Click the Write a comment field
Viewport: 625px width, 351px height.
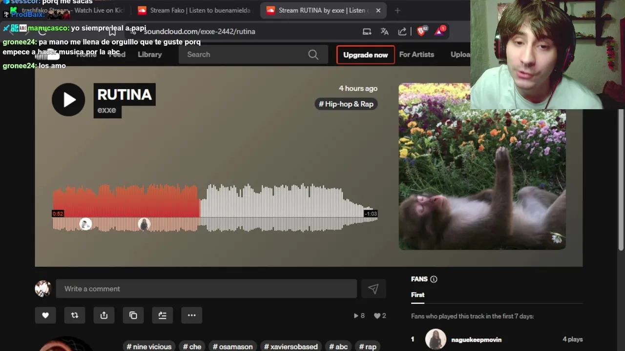point(206,289)
